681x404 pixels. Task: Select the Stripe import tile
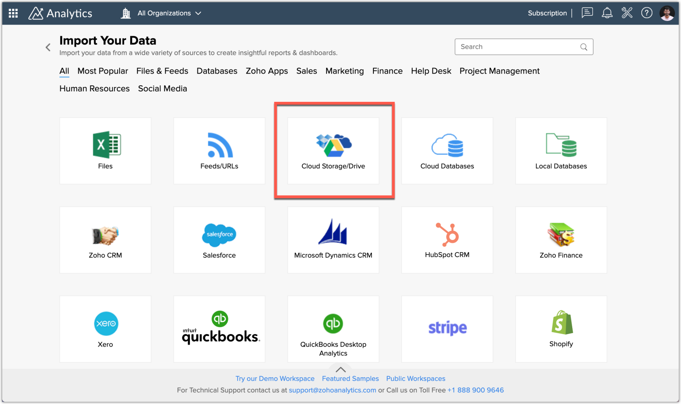[447, 328]
